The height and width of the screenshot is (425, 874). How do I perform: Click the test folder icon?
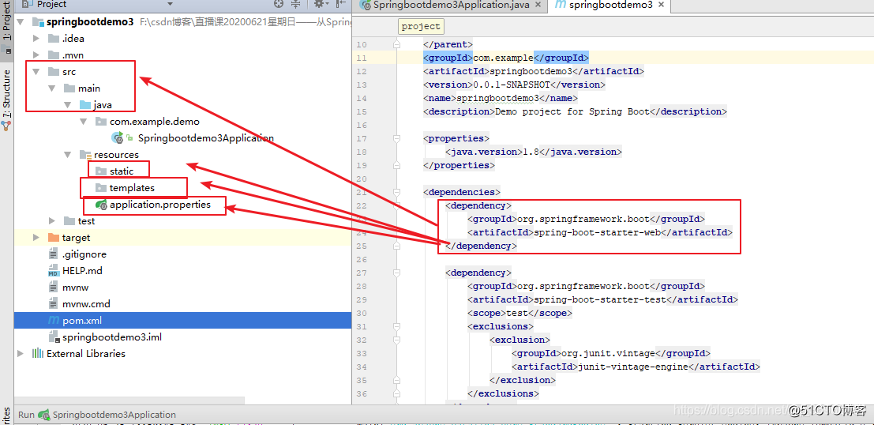[x=69, y=221]
